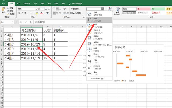The width and height of the screenshot is (172, 108).
Task: Switch to the View (视图) tab
Action: [x=56, y=3]
